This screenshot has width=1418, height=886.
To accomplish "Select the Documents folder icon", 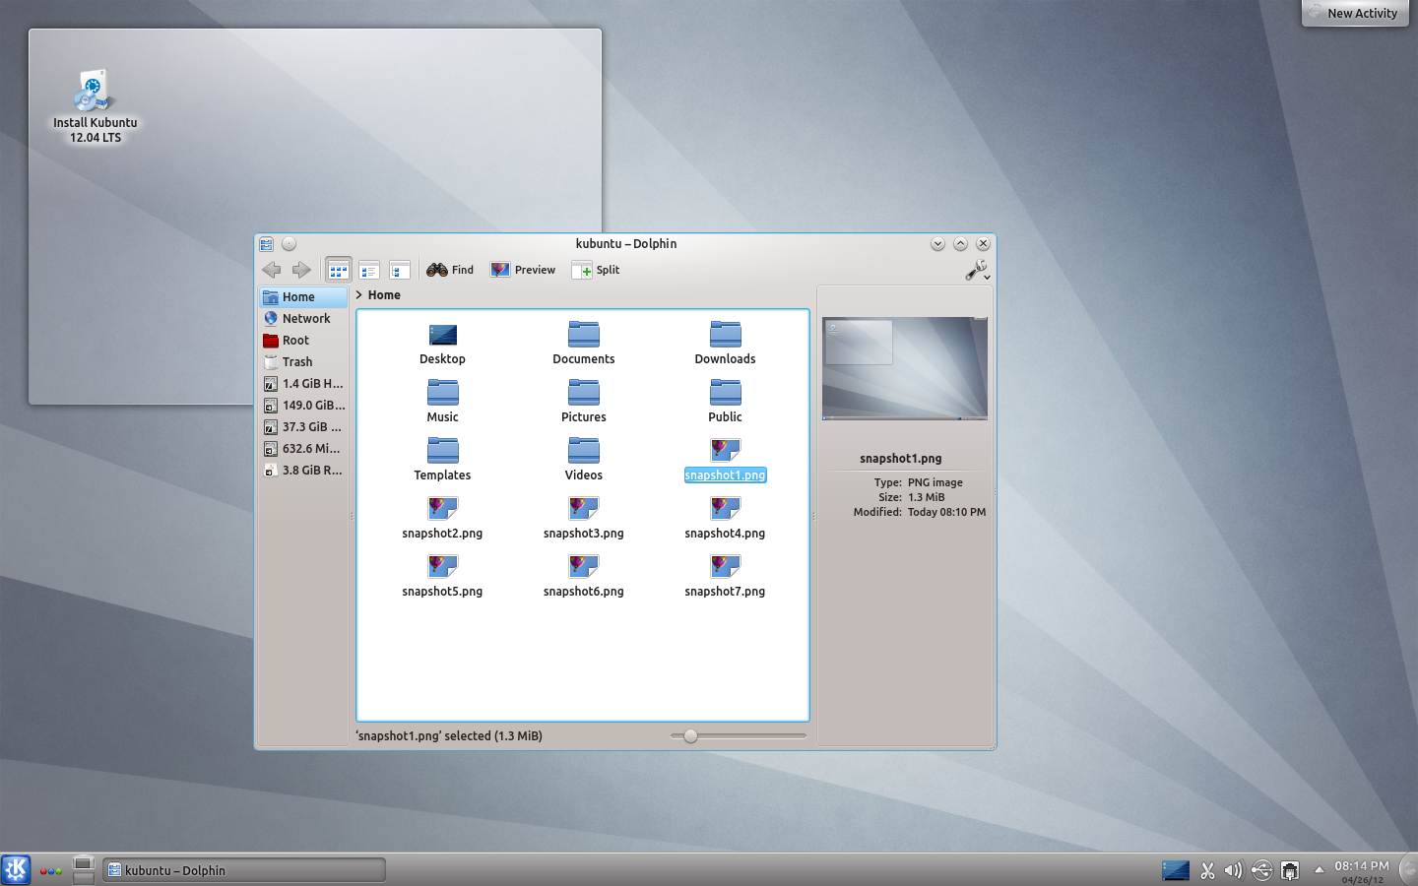I will point(584,336).
